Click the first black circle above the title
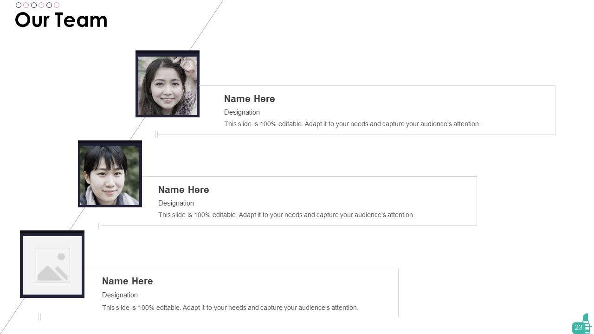Screen dimensions: 594x334 [x=19, y=5]
